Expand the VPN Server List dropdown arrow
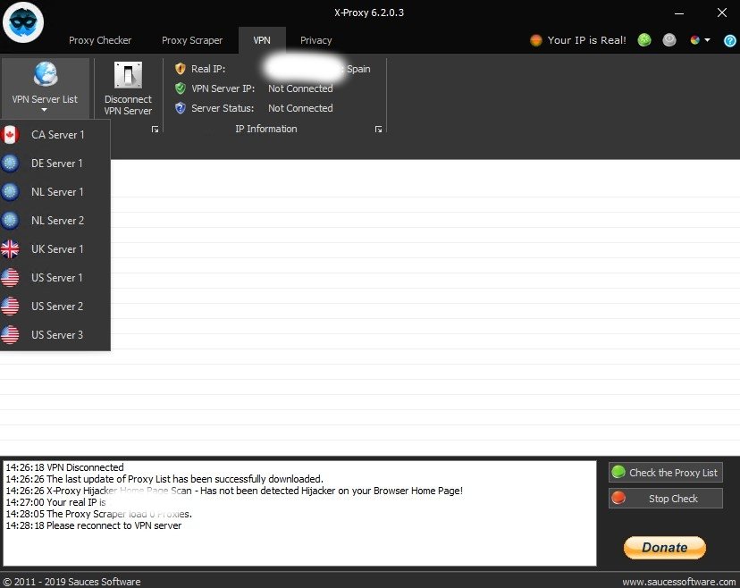 (x=45, y=110)
